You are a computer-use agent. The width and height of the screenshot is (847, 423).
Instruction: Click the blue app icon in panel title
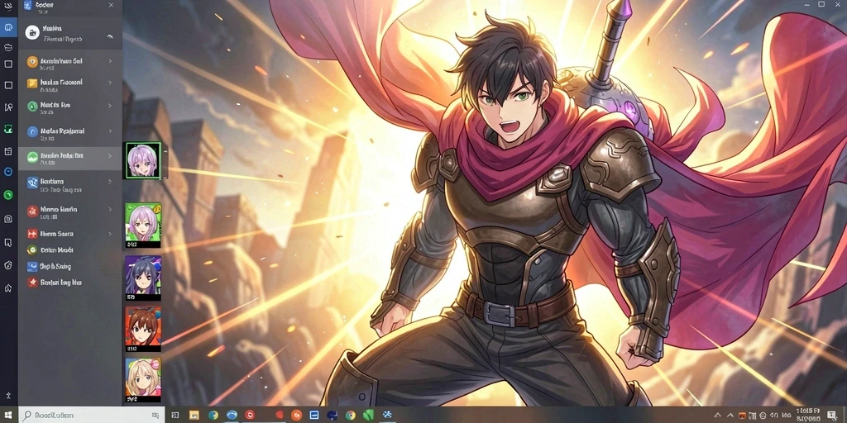pos(27,5)
